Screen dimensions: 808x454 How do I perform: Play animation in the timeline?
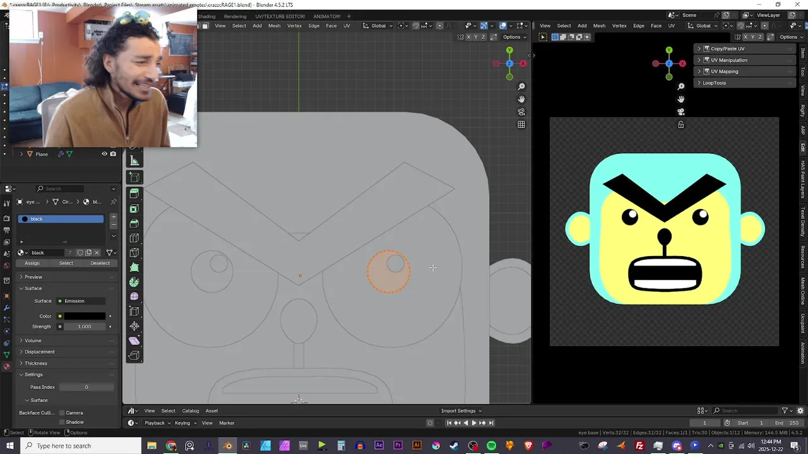(474, 423)
